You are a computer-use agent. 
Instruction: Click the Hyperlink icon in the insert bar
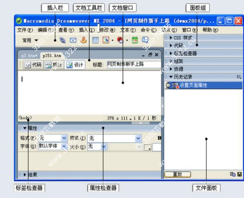tap(62, 40)
